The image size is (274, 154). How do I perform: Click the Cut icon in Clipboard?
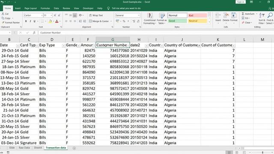3,14
